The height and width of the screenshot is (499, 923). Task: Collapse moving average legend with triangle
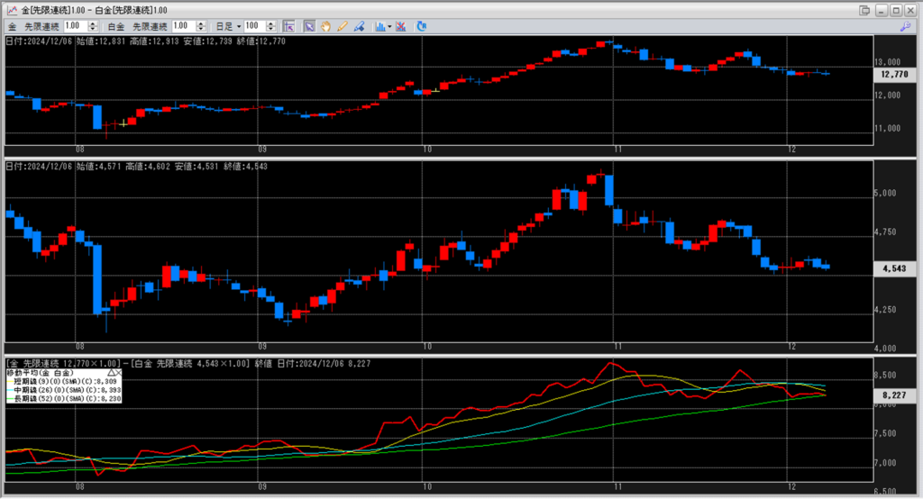point(111,372)
